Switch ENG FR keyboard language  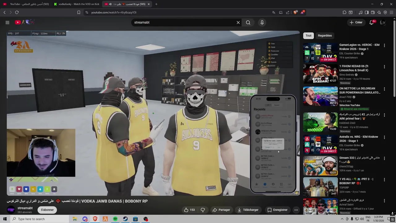(368, 219)
